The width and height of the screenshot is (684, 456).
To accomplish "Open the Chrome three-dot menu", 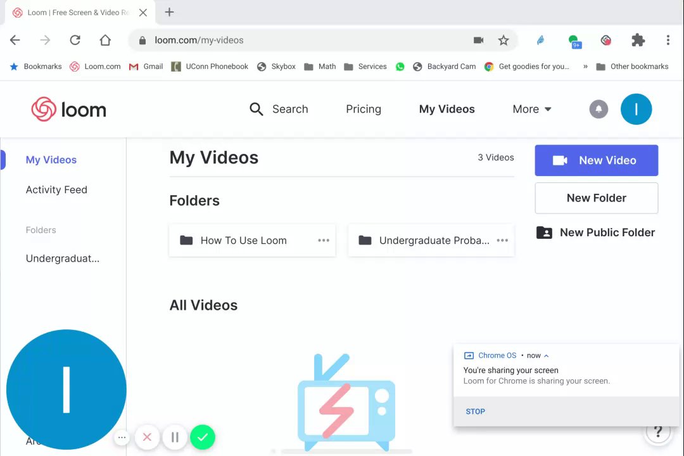I will pos(668,40).
